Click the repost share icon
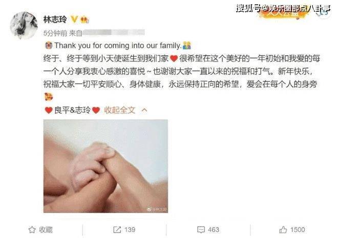The width and height of the screenshot is (338, 243). (x=117, y=230)
